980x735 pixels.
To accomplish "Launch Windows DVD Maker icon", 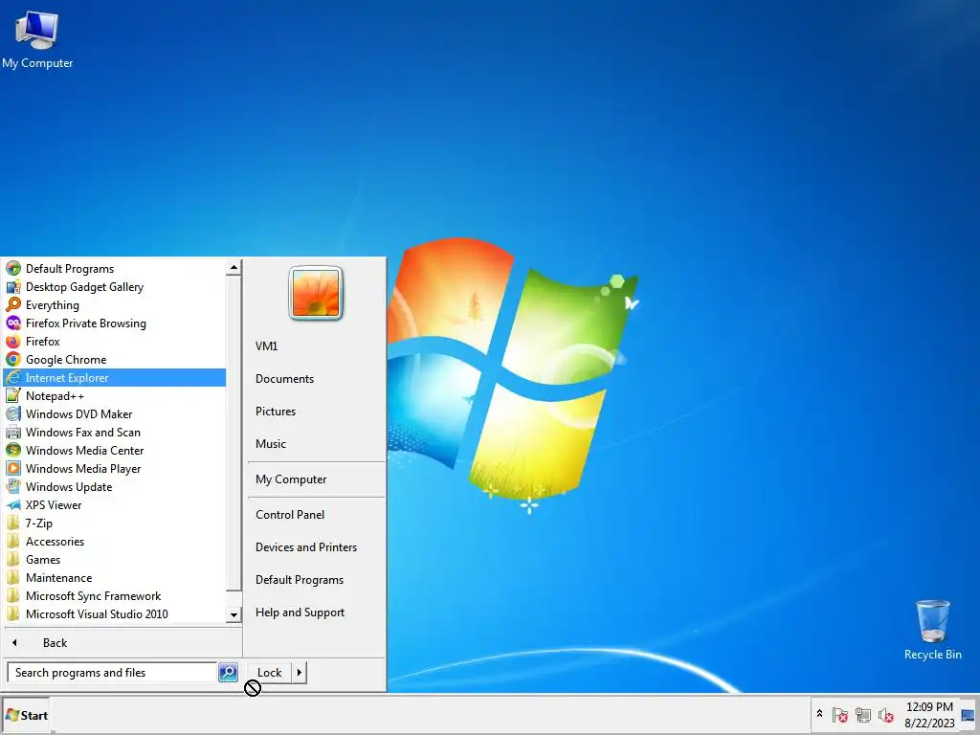I will pyautogui.click(x=13, y=413).
